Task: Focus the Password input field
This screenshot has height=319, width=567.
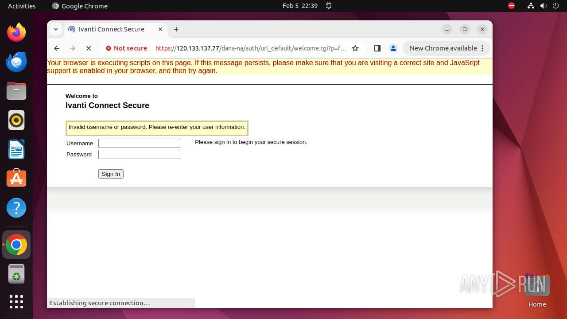Action: coord(139,154)
